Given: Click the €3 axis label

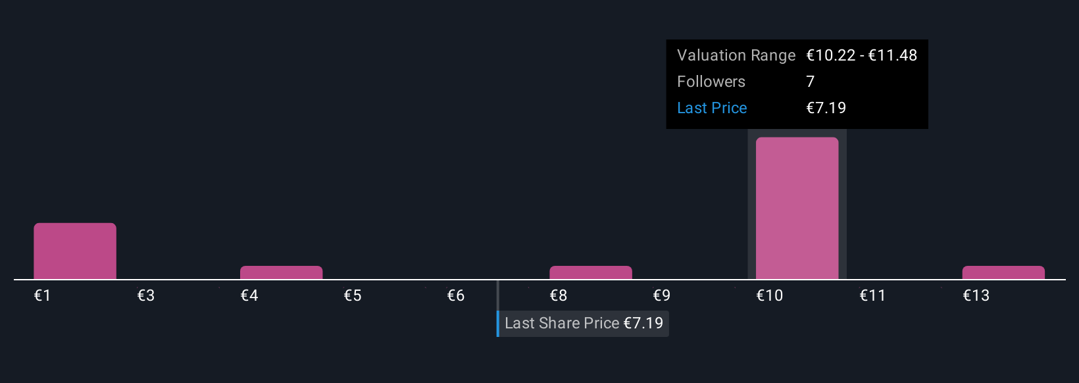Looking at the screenshot, I should click(x=146, y=295).
